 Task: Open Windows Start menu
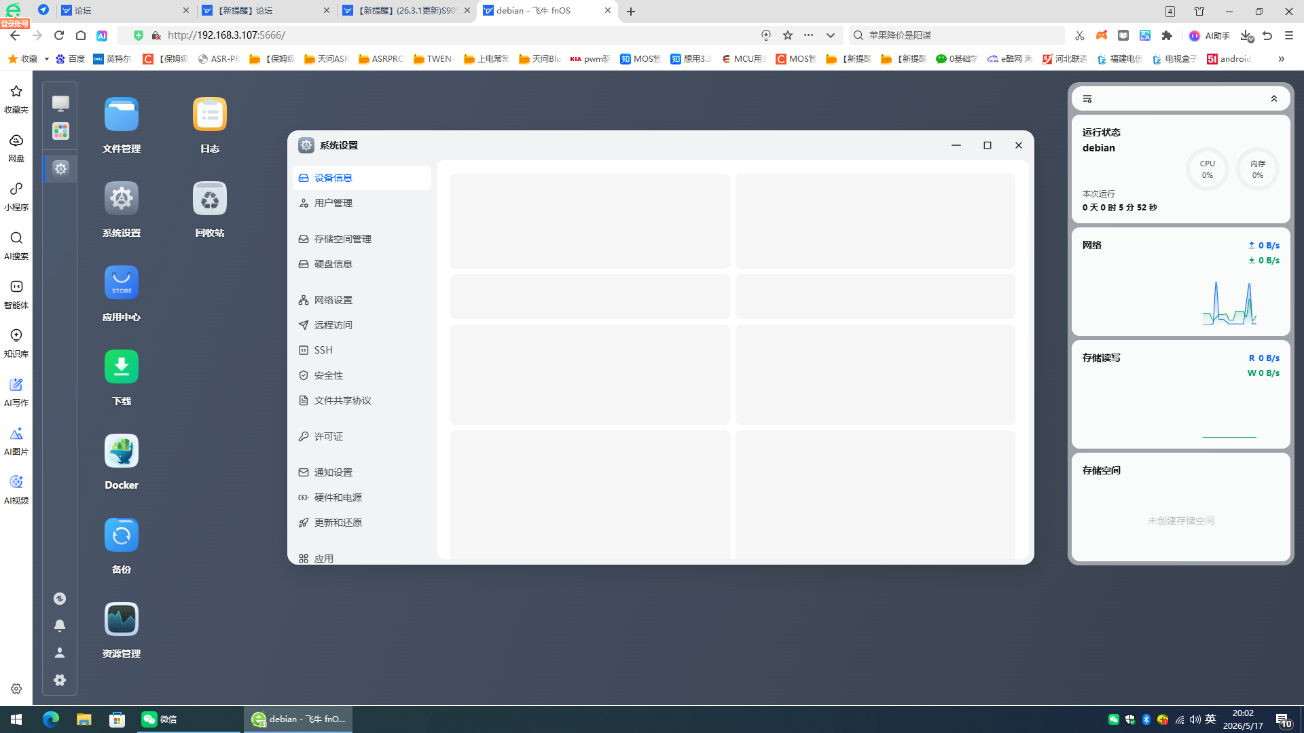coord(16,719)
